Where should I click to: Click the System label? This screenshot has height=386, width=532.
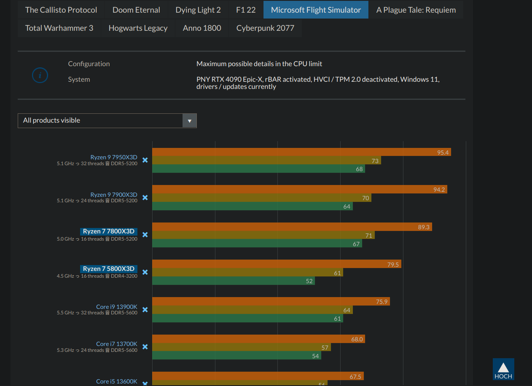[79, 79]
